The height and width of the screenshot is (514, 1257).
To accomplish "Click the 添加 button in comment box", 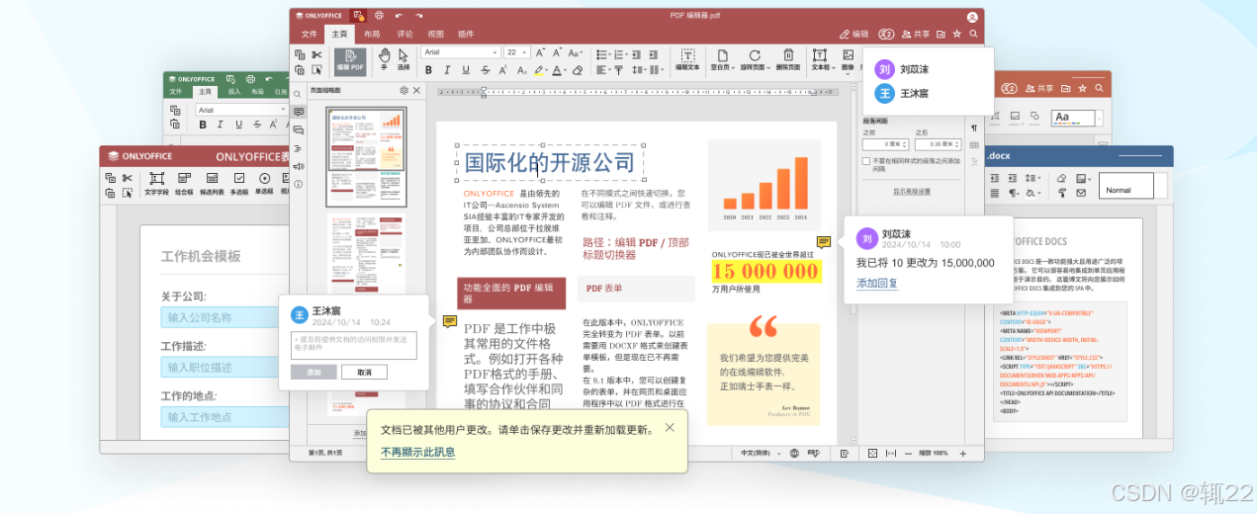I will (314, 373).
